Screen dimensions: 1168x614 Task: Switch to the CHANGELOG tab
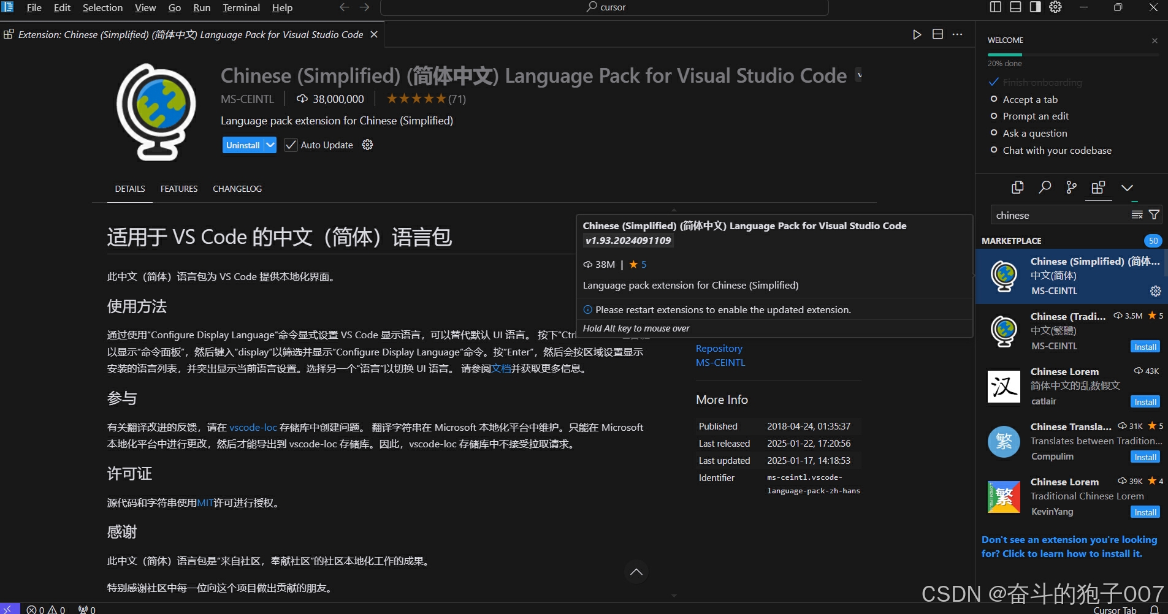pyautogui.click(x=237, y=189)
